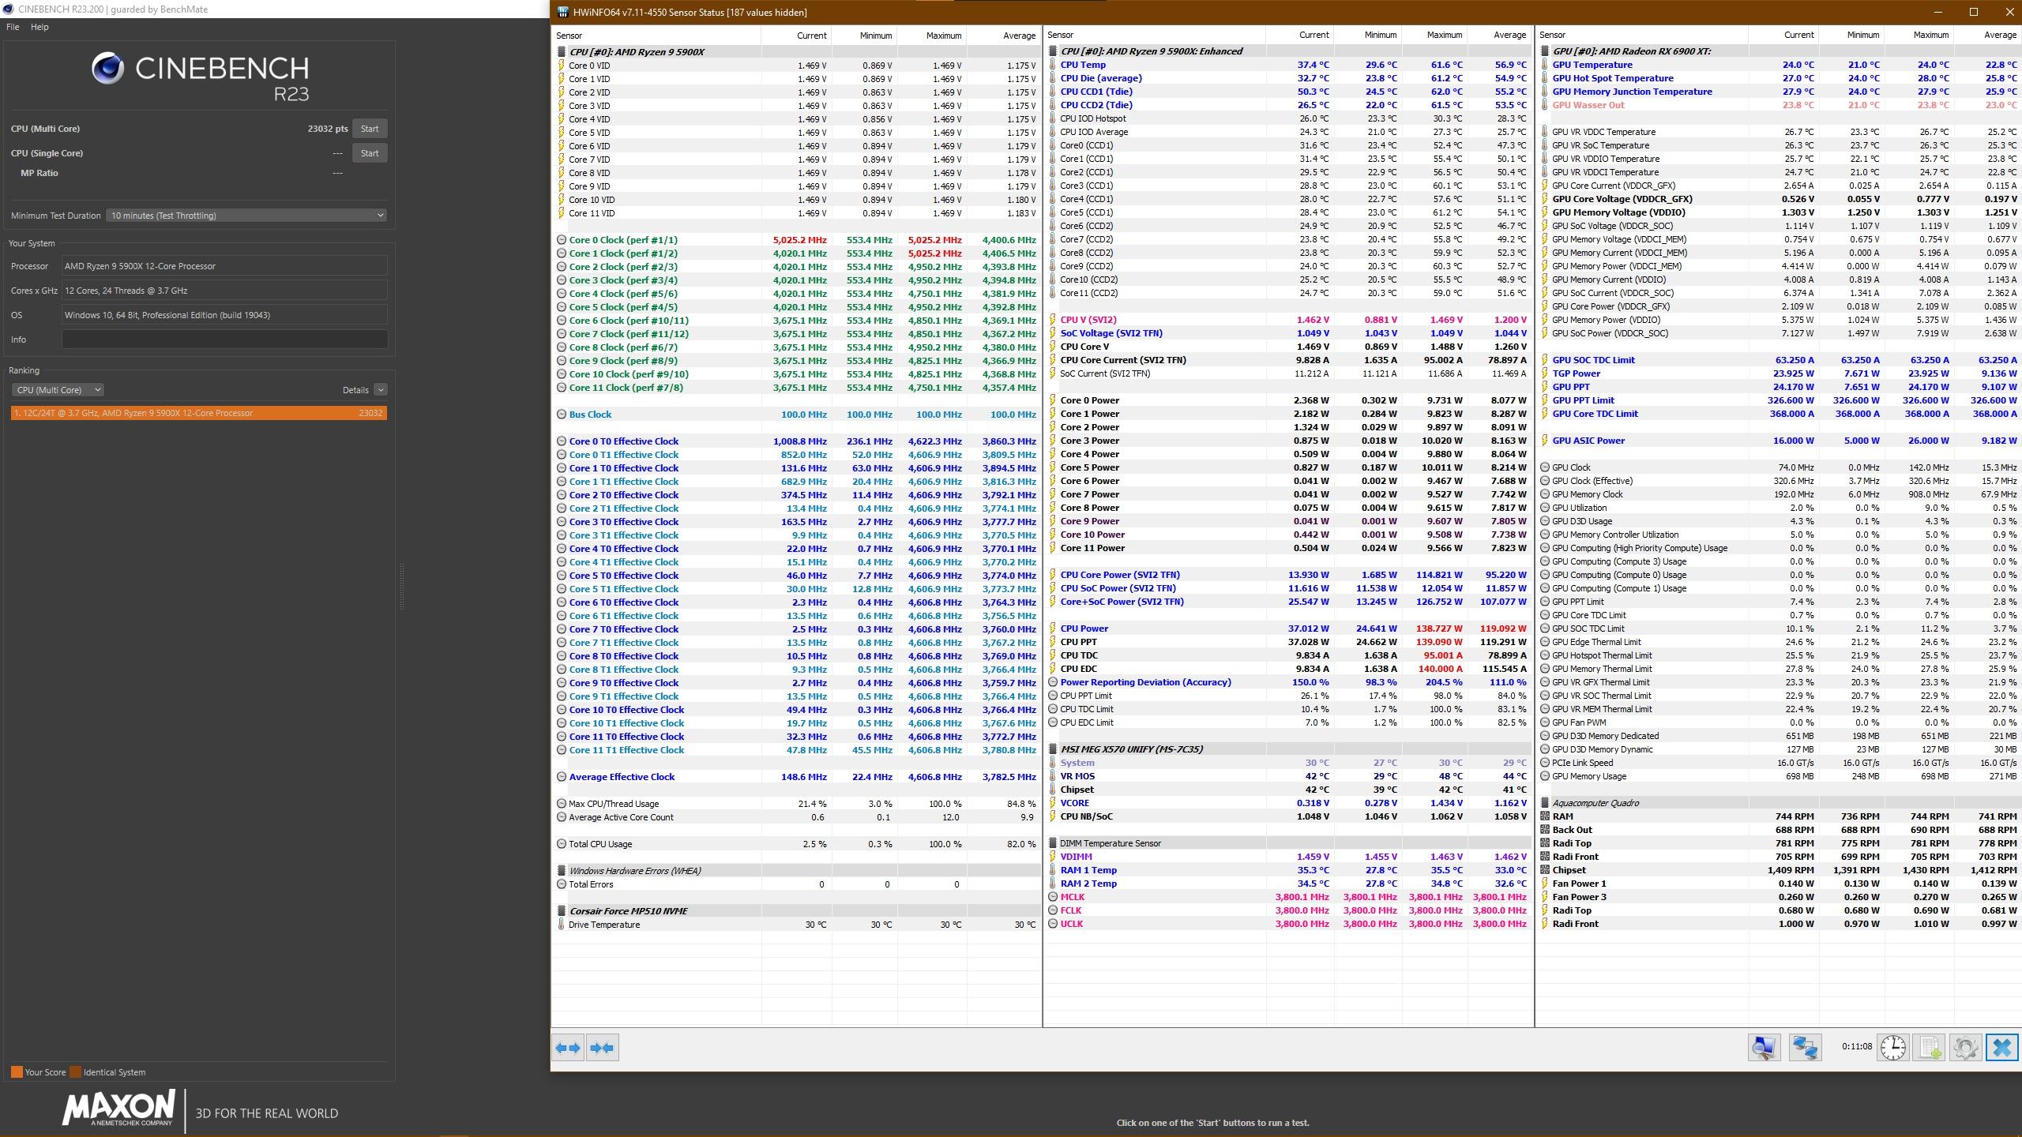
Task: Select the VR MOS temperature row
Action: pyautogui.click(x=1287, y=776)
